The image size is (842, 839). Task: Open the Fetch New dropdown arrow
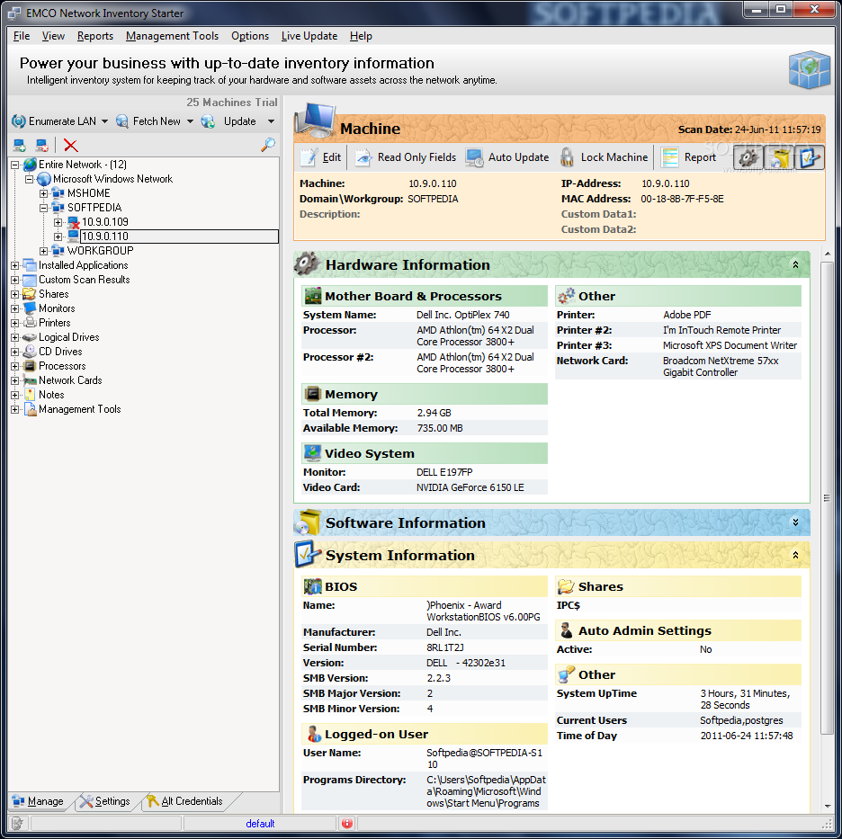[x=190, y=121]
